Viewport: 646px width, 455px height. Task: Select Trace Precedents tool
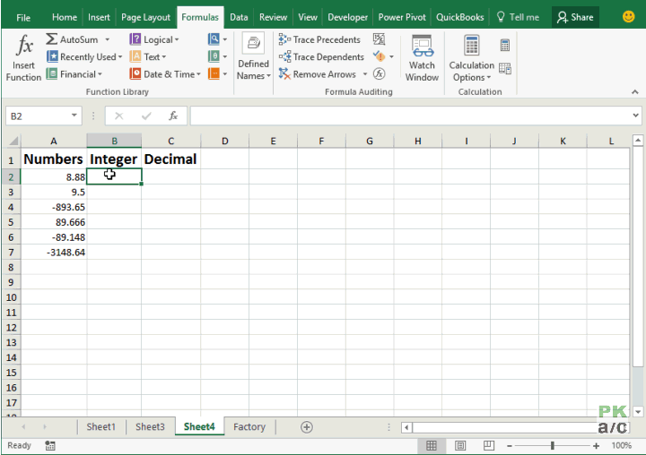click(319, 39)
